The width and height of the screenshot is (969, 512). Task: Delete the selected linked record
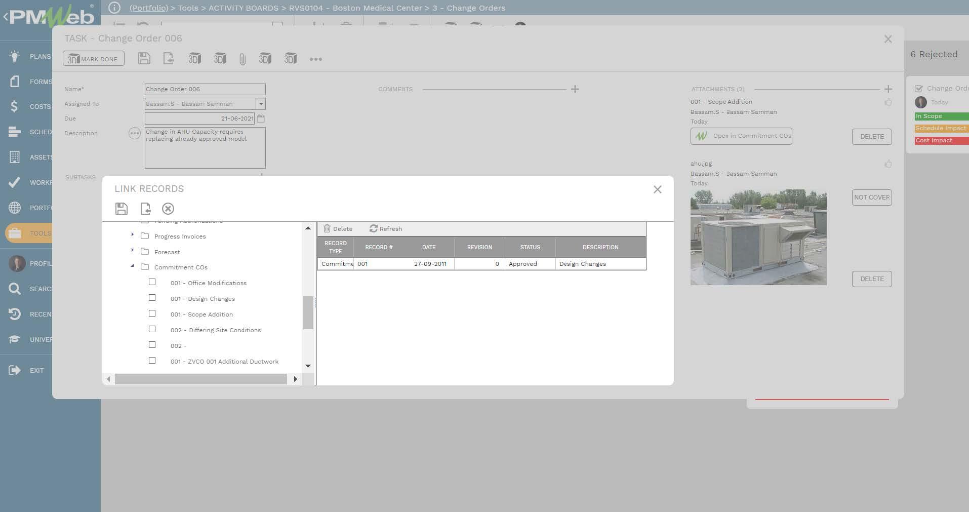(x=338, y=229)
